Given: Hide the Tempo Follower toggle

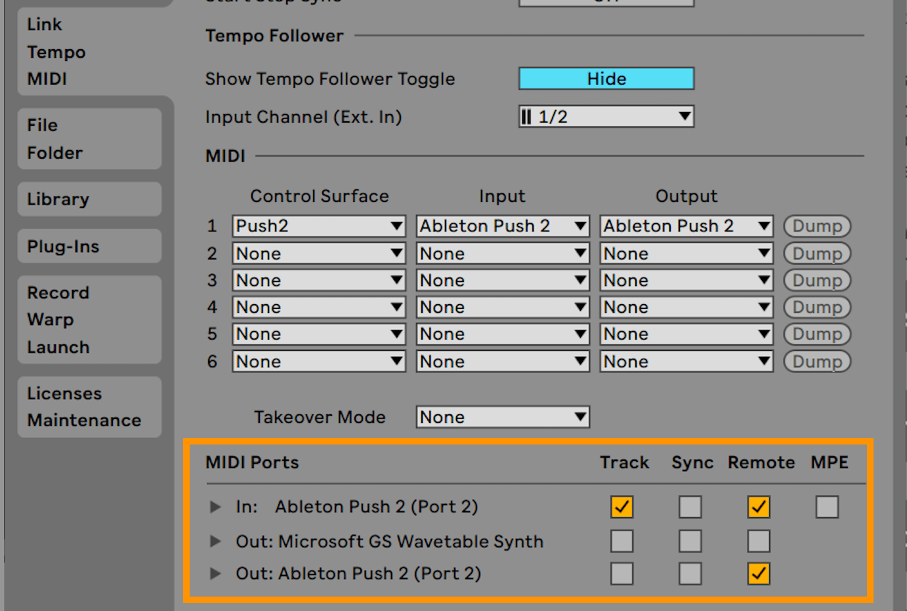Looking at the screenshot, I should pos(605,78).
